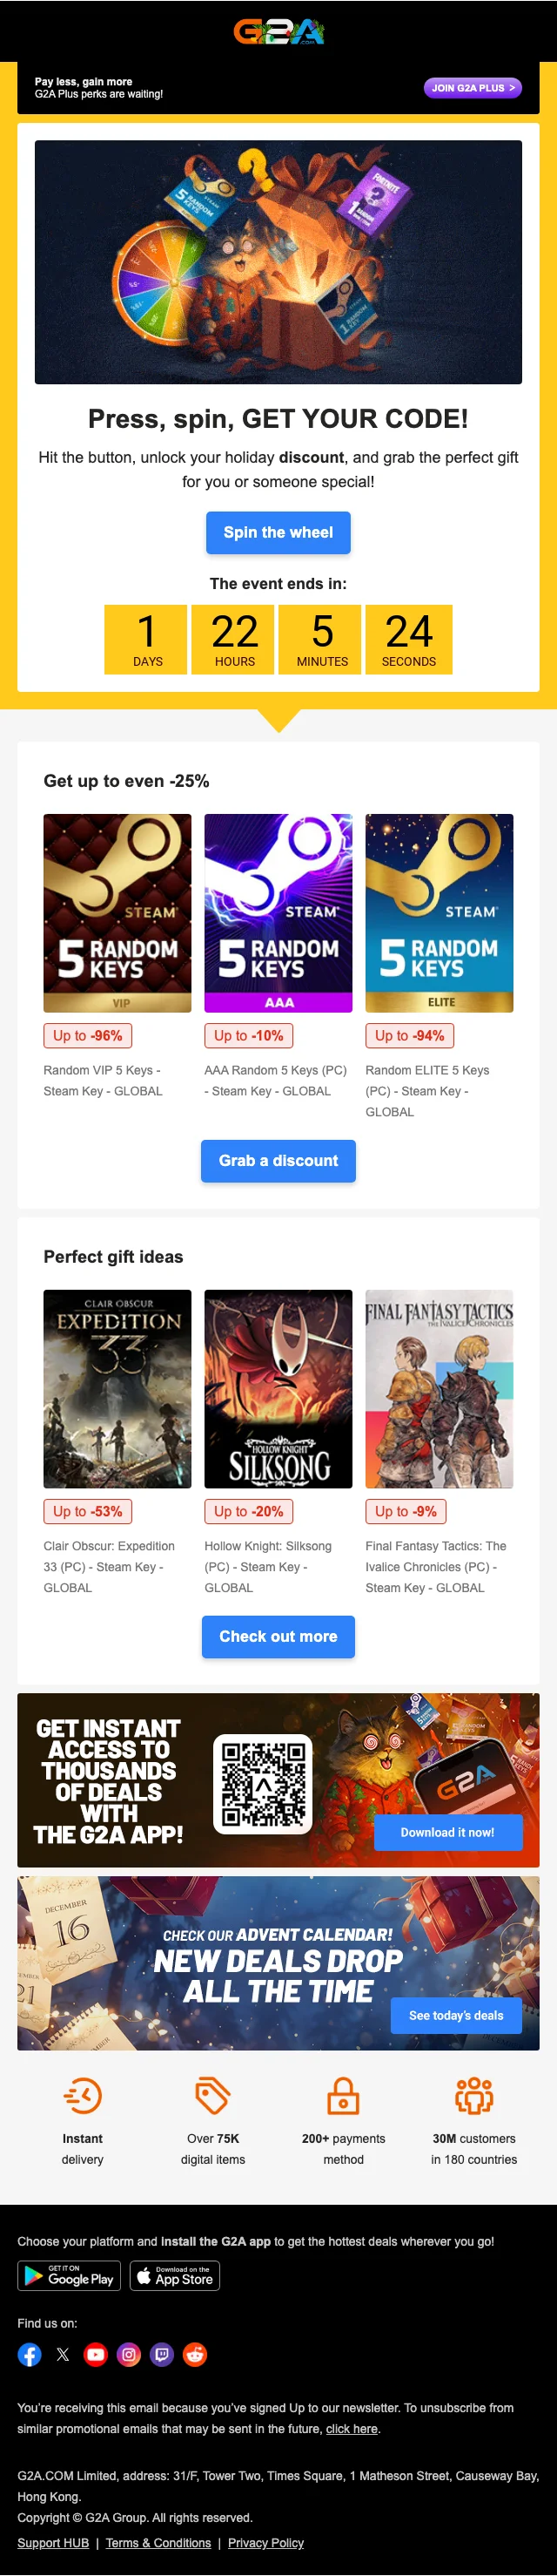Viewport: 557px width, 2576px height.
Task: Click the Instant delivery clock icon
Action: point(83,2095)
